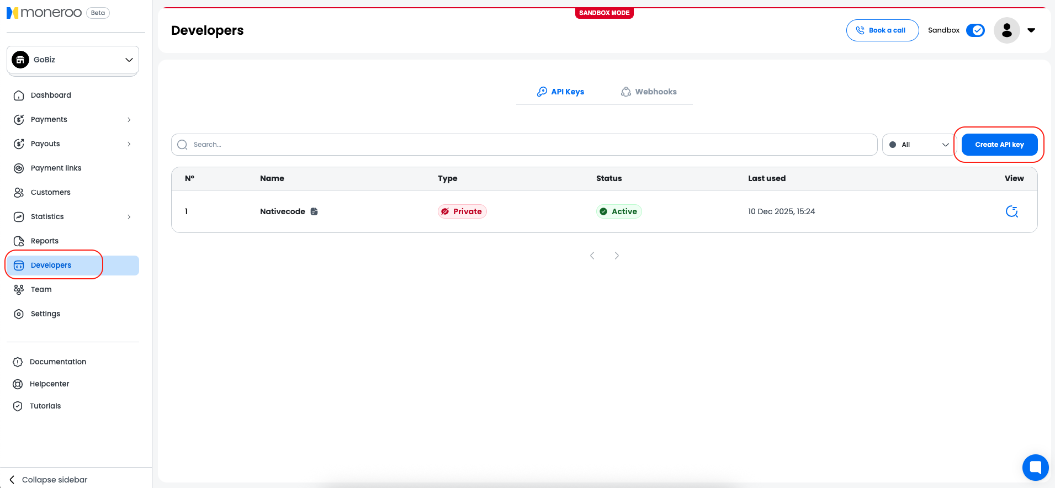Toggle the Sandbox mode switch
This screenshot has width=1055, height=488.
point(976,30)
